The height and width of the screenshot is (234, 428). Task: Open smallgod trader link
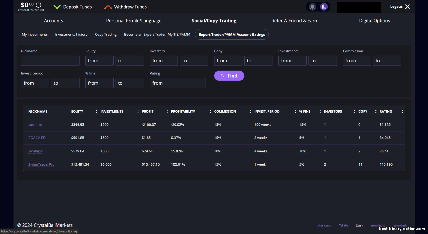[x=36, y=151]
